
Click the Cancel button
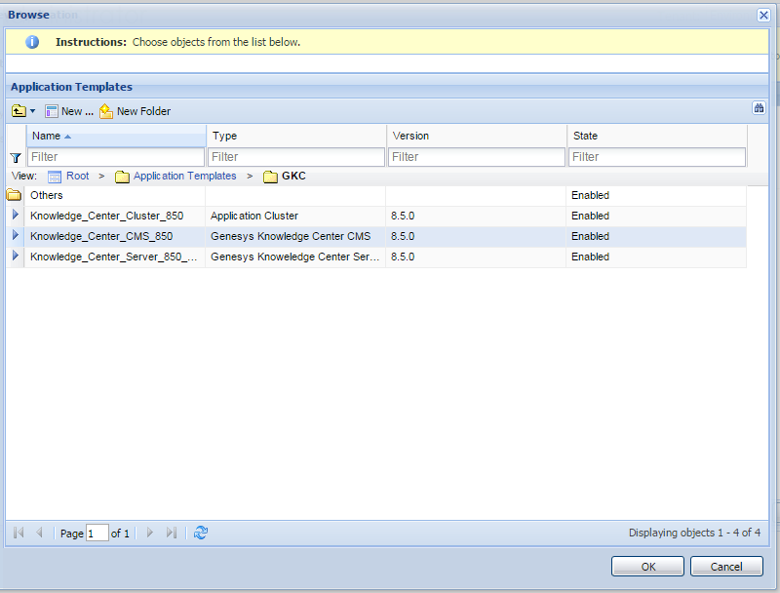[x=726, y=567]
